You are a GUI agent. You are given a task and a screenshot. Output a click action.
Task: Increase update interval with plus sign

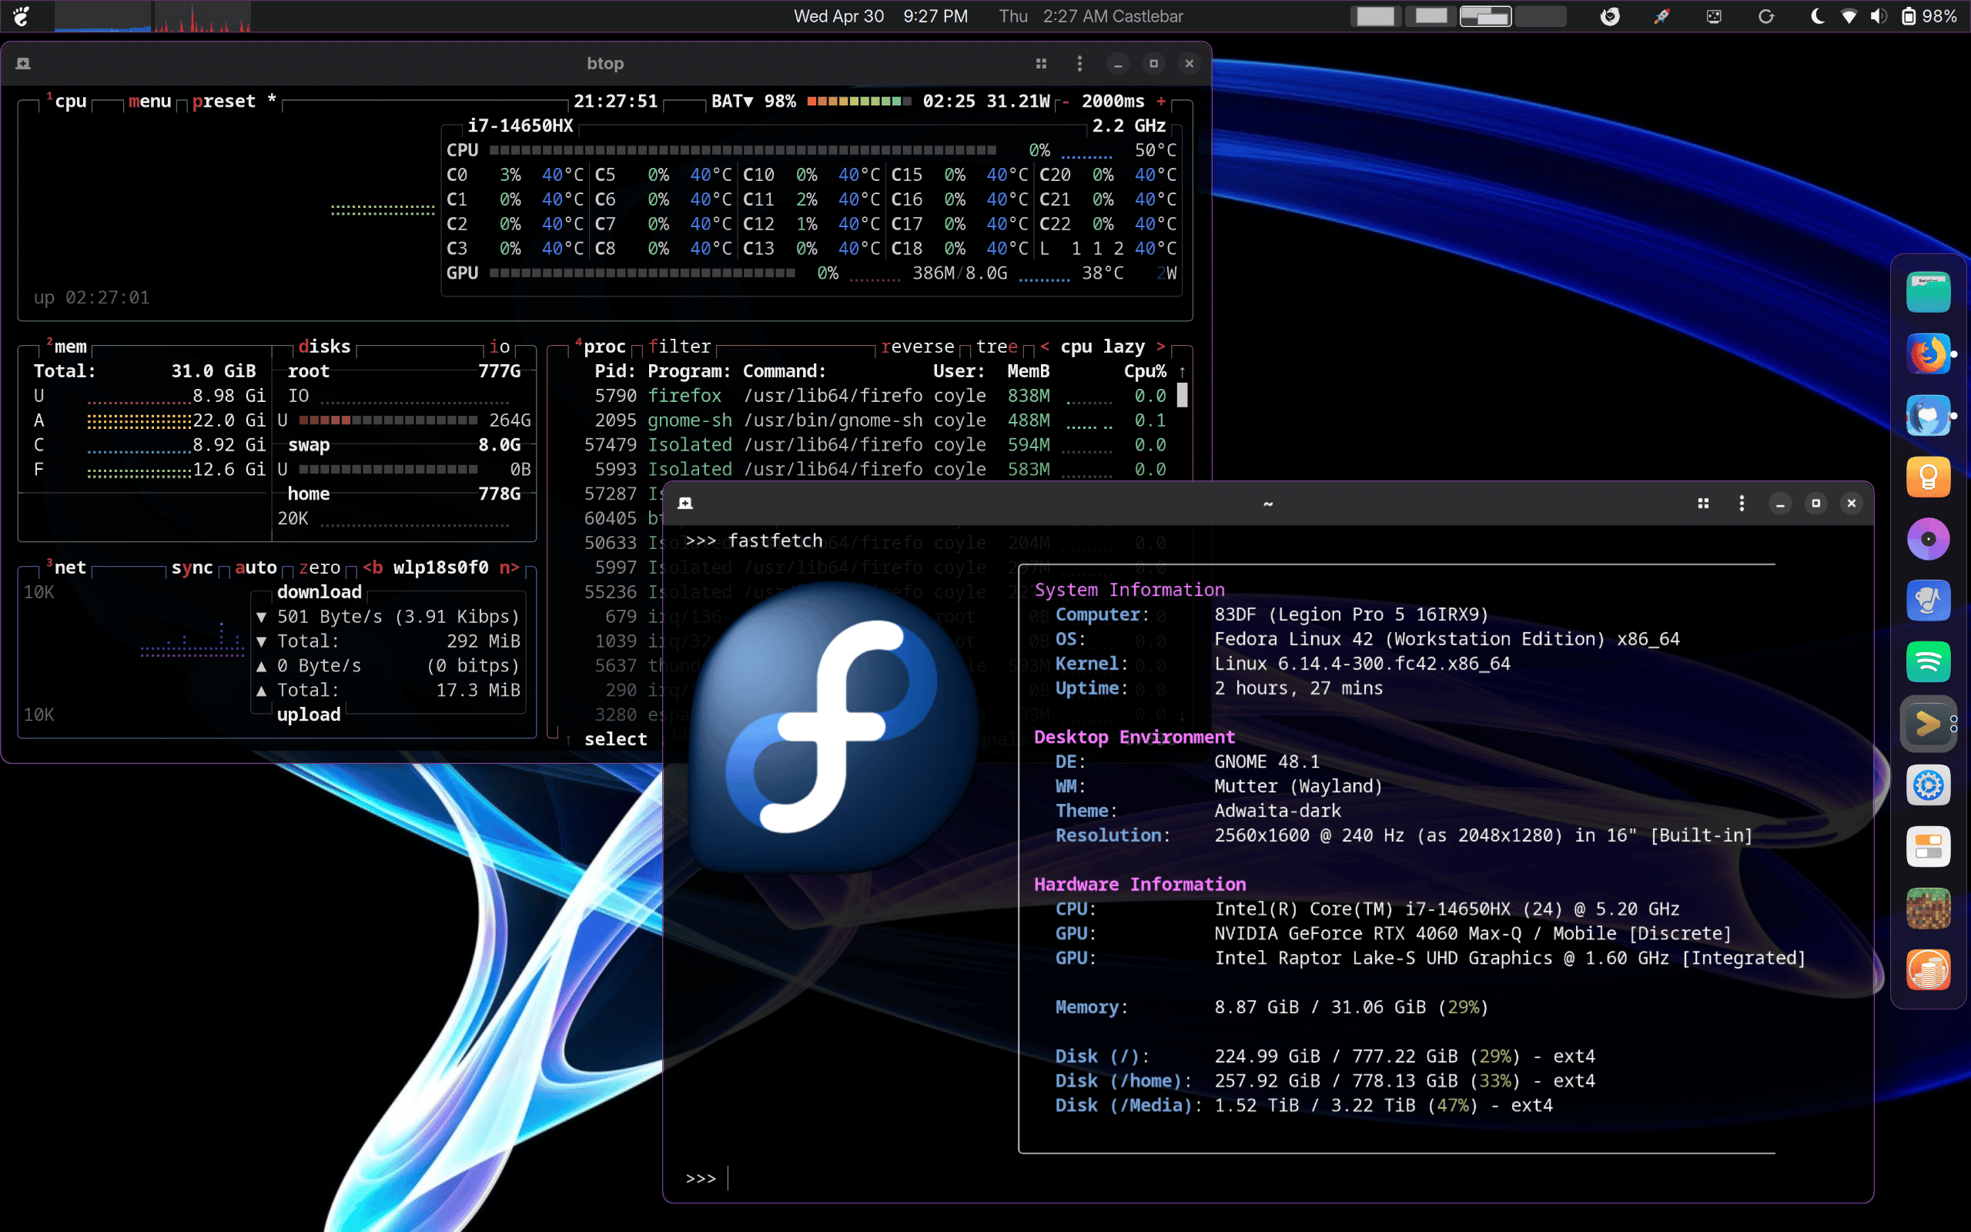tap(1161, 101)
